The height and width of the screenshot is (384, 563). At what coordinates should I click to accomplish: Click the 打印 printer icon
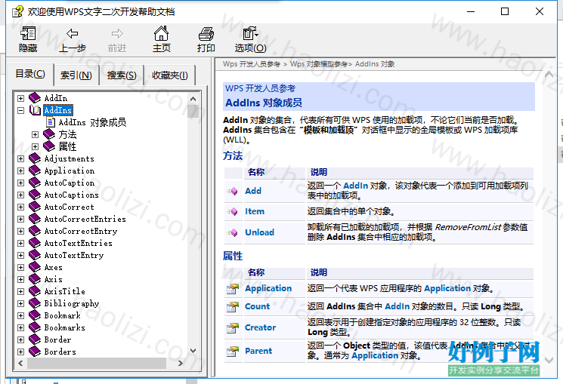206,34
